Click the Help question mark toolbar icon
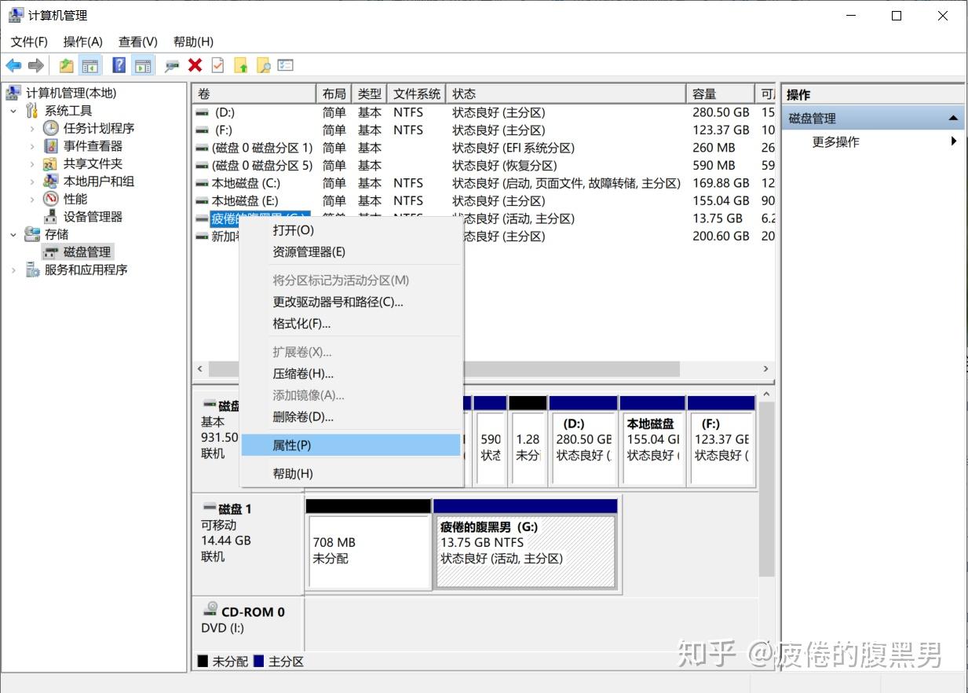The height and width of the screenshot is (693, 968). [118, 65]
